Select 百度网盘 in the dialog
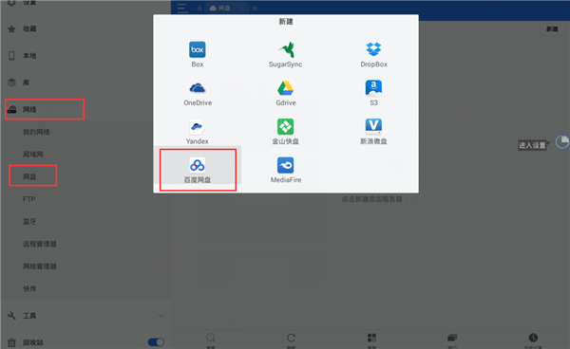The image size is (570, 349). point(198,170)
